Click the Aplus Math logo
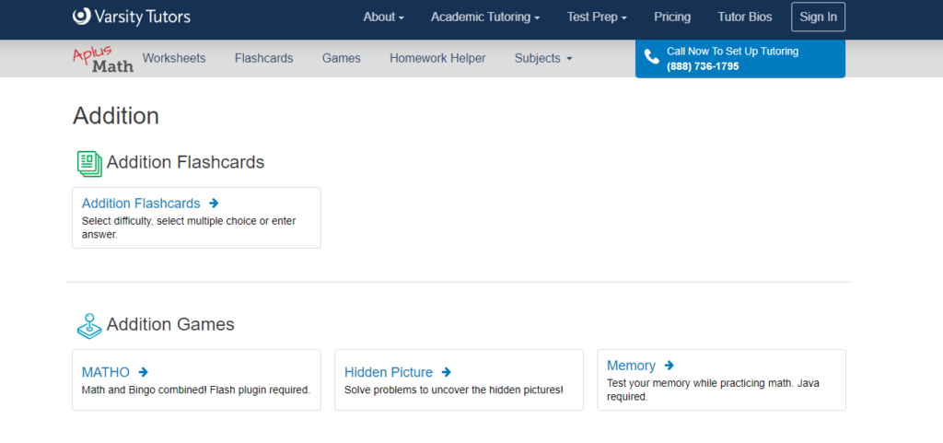 tap(103, 59)
